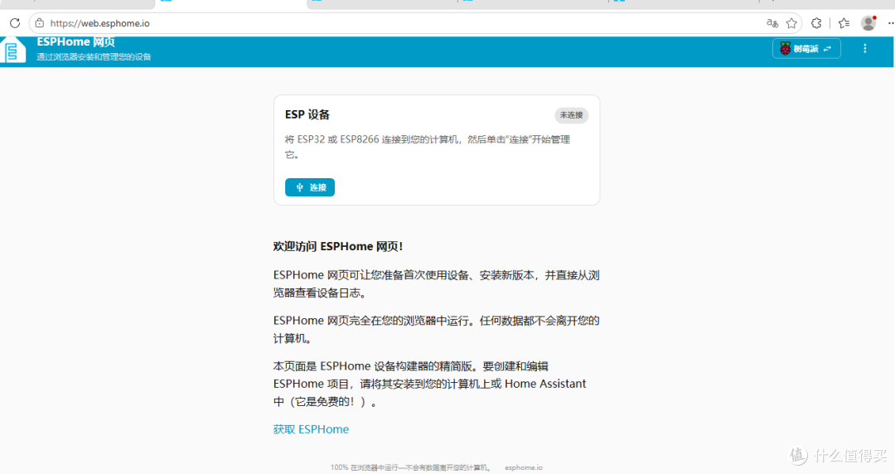Screen dimensions: 895x474
Task: Click the 连接 connect button
Action: (310, 187)
